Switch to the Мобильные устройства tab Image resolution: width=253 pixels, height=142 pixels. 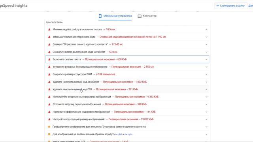point(115,16)
